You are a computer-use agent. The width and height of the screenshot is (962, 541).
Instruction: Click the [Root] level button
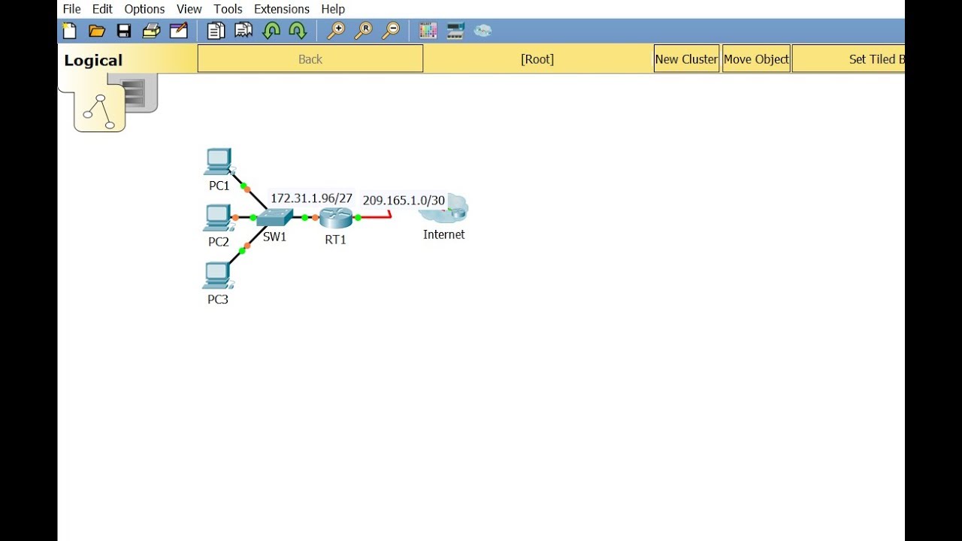pyautogui.click(x=537, y=59)
